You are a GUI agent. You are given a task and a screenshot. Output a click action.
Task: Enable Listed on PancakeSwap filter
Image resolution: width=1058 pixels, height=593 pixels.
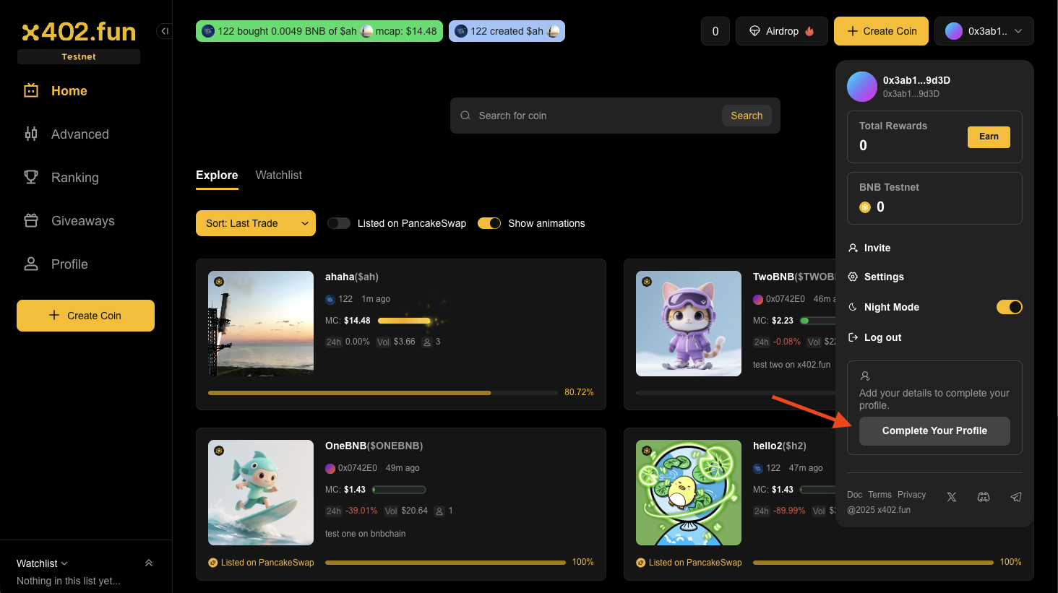(x=339, y=223)
